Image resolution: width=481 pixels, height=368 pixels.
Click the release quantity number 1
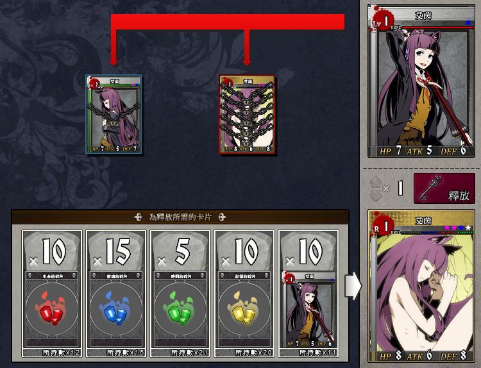(x=400, y=188)
